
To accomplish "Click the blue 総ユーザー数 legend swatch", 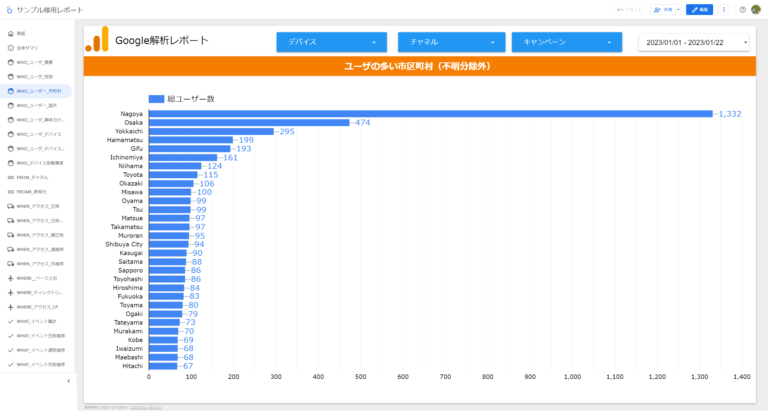I will click(x=156, y=99).
